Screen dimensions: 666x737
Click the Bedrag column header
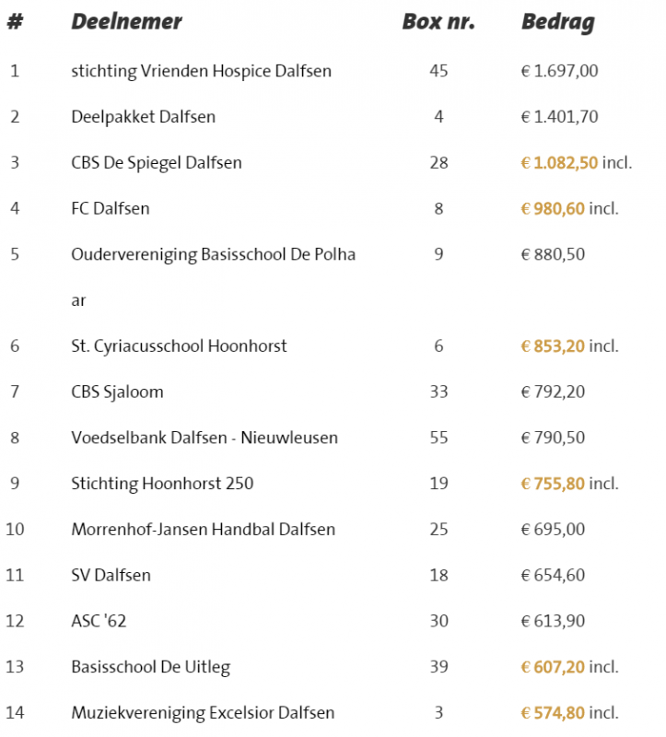pyautogui.click(x=558, y=22)
